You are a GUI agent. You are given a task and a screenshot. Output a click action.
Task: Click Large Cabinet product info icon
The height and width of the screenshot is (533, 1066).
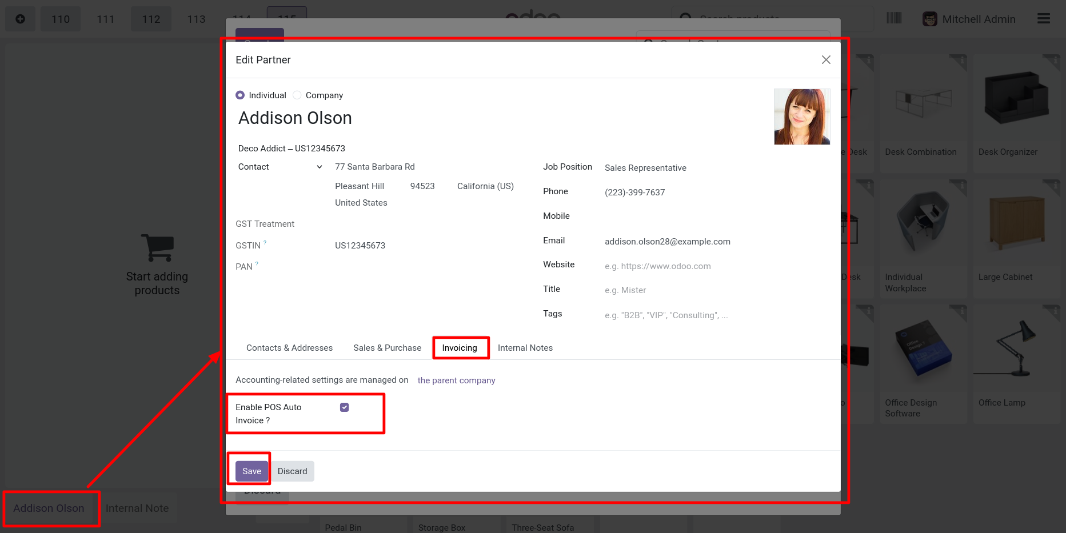pos(1055,185)
